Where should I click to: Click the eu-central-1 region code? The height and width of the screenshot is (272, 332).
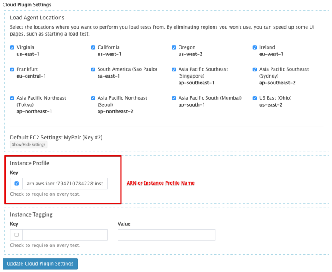tap(31, 76)
